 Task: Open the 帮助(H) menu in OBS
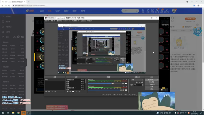point(90,21)
